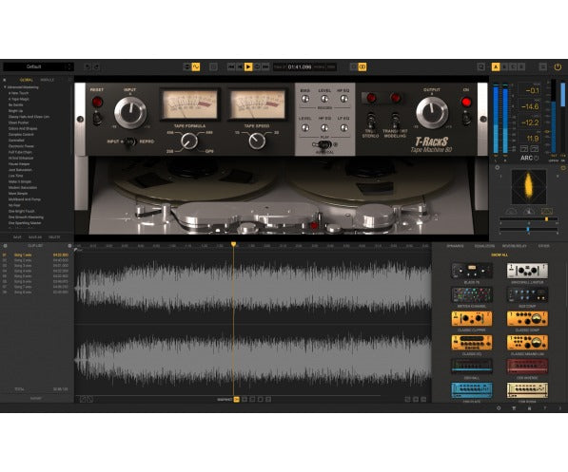Click the BIAS trim screw
This screenshot has height=472, width=568.
[305, 99]
